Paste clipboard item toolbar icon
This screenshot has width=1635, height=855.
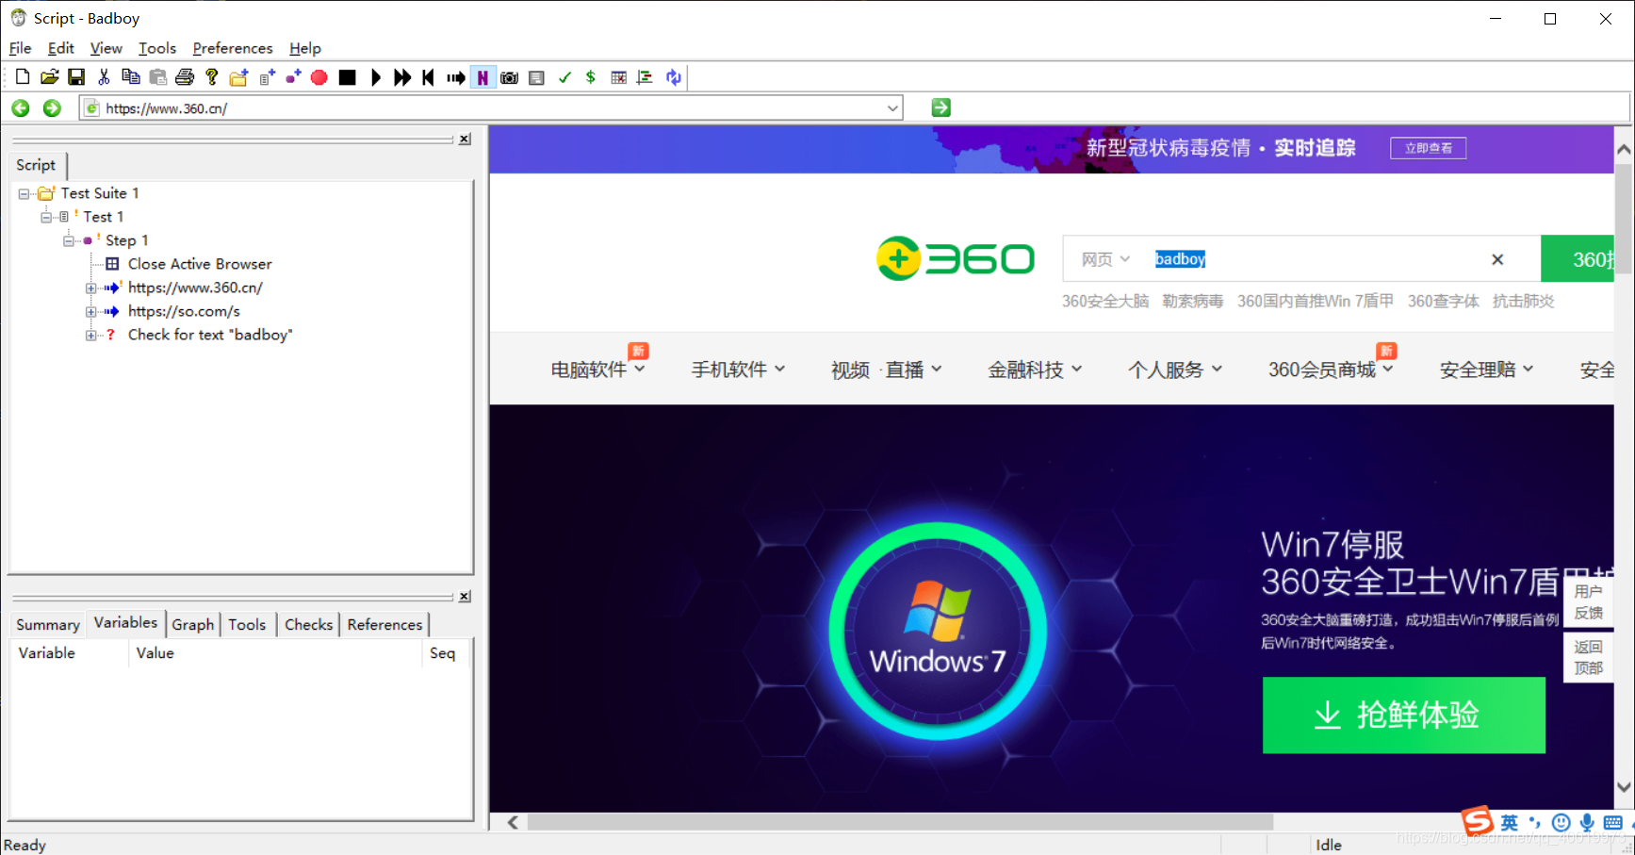[x=158, y=77]
